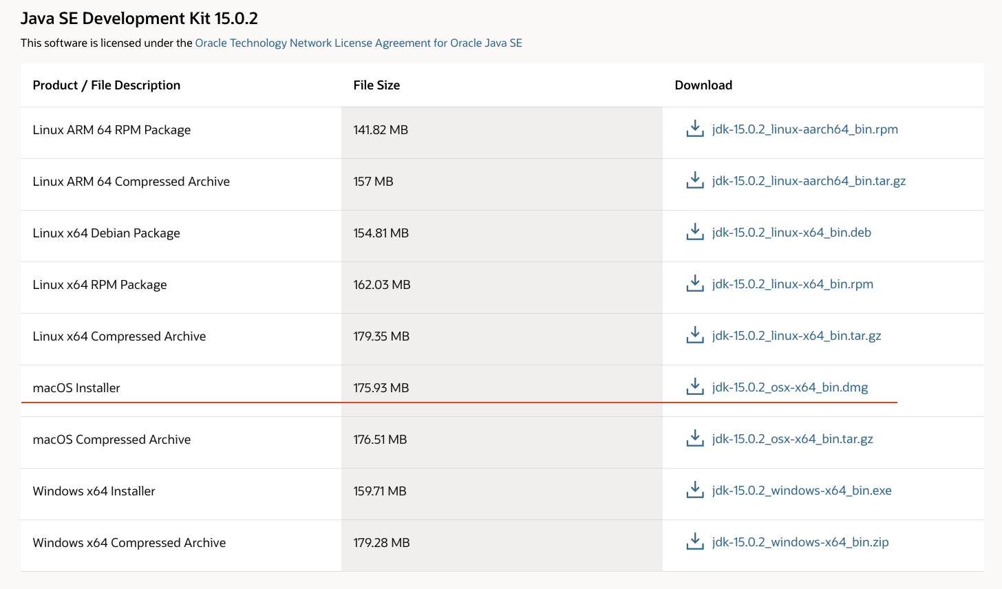Download jdk-15.0.2_linux-aarch64_bin.tar.gz

click(809, 181)
